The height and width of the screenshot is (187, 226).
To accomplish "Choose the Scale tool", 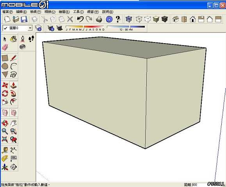I will [x=5, y=102].
